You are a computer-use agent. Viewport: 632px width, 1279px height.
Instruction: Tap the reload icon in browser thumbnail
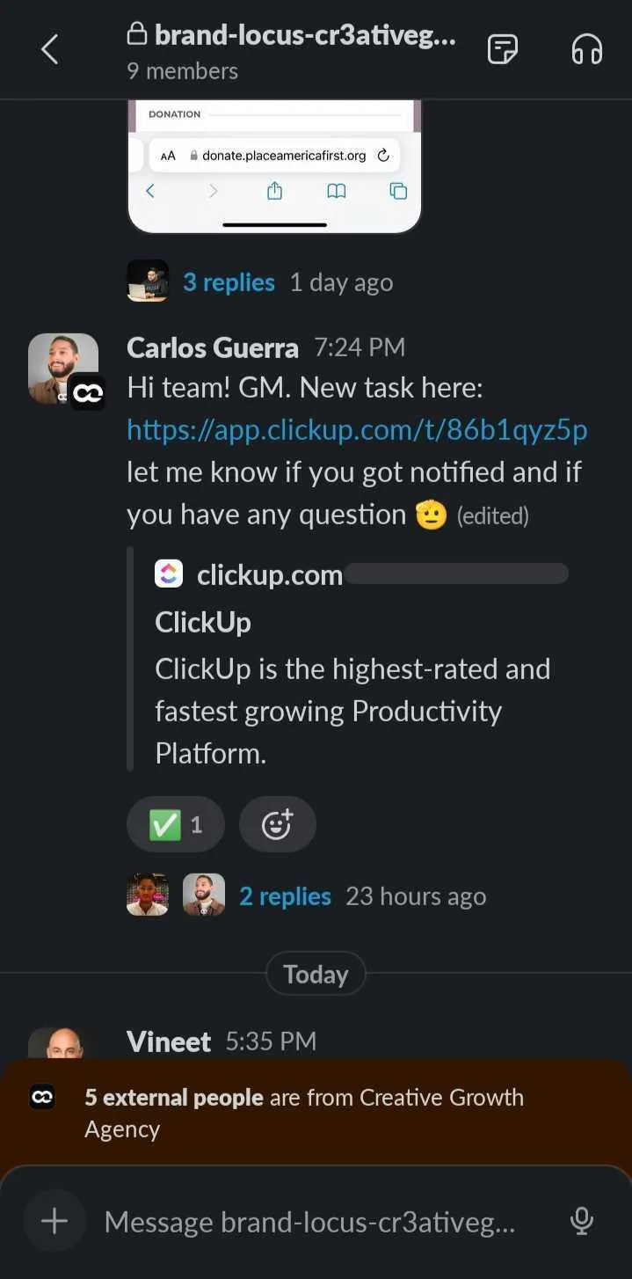point(382,156)
